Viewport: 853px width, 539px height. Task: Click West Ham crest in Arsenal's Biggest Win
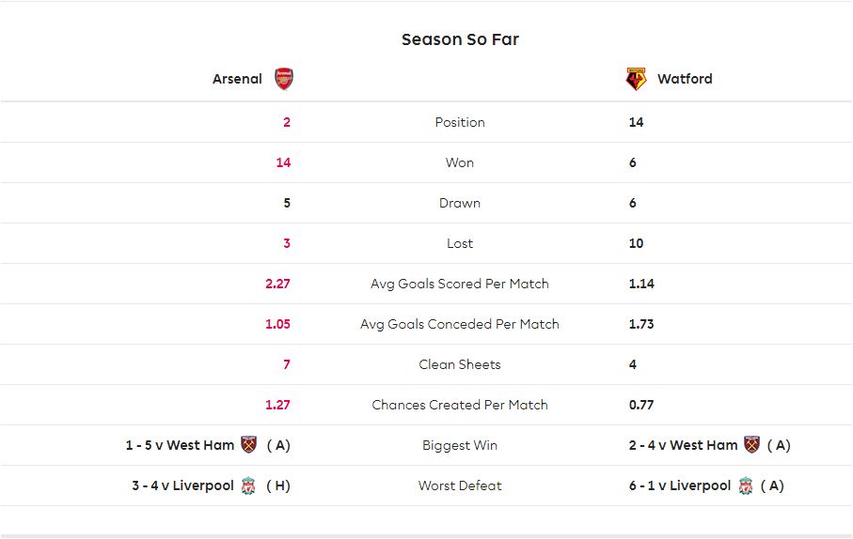pos(248,444)
